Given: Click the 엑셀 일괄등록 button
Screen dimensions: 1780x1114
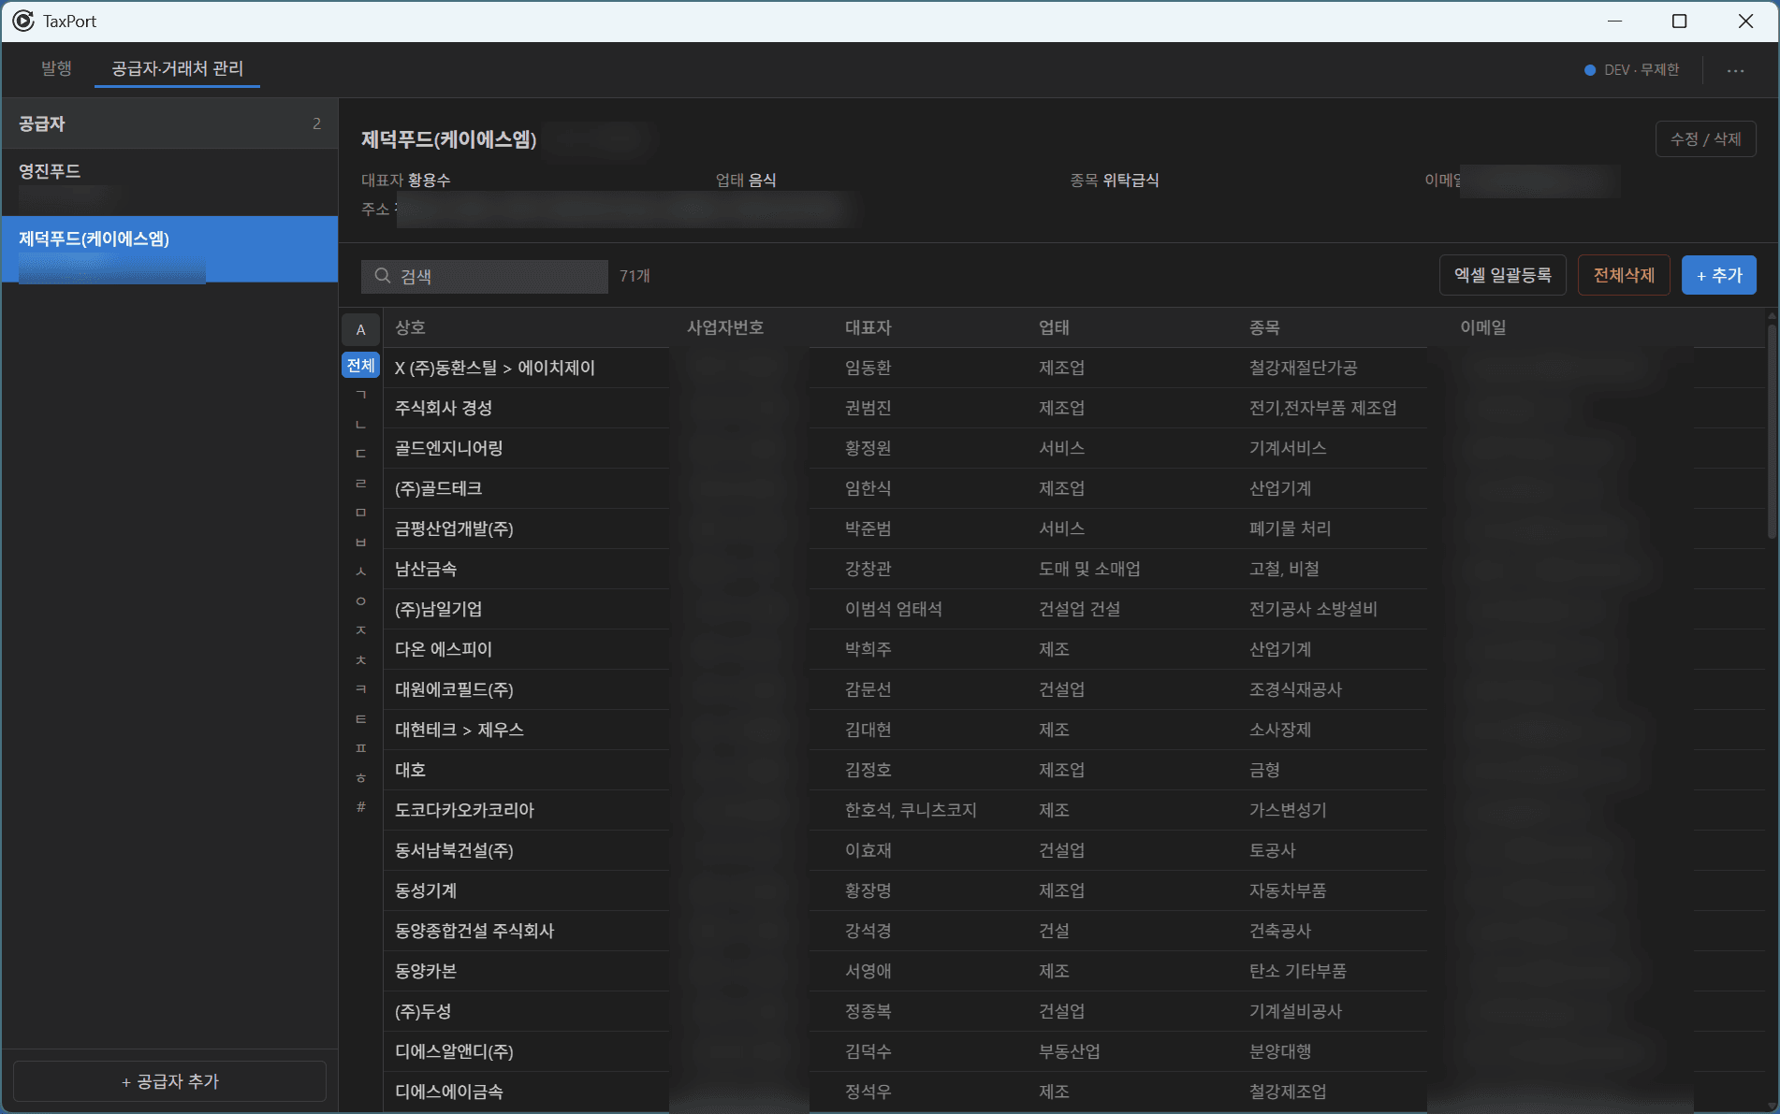Looking at the screenshot, I should click(x=1502, y=275).
